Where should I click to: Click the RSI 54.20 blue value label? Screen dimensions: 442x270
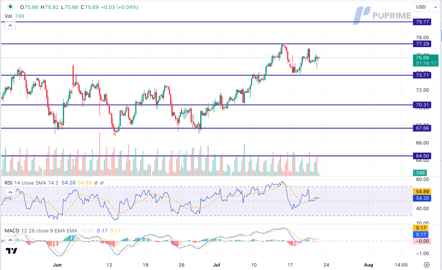pyautogui.click(x=422, y=198)
